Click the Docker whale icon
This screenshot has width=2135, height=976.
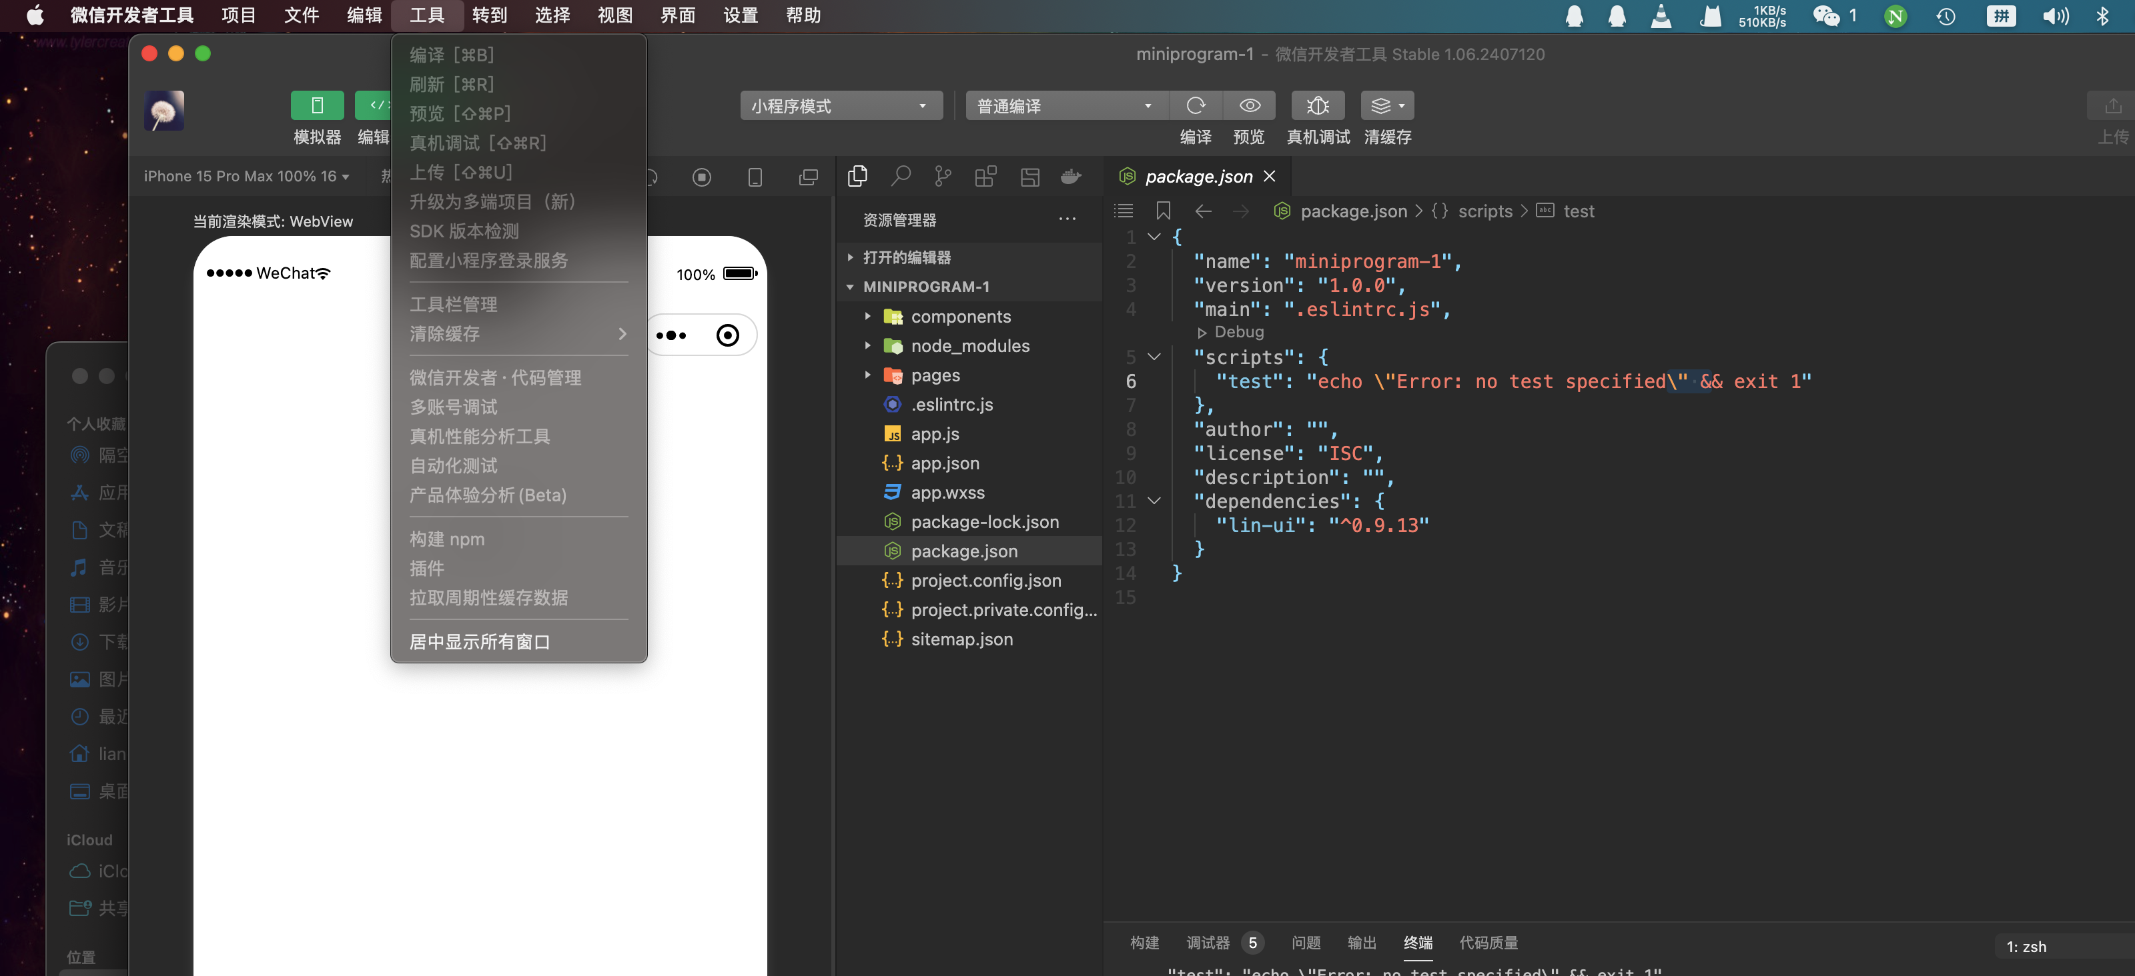coord(1071,176)
